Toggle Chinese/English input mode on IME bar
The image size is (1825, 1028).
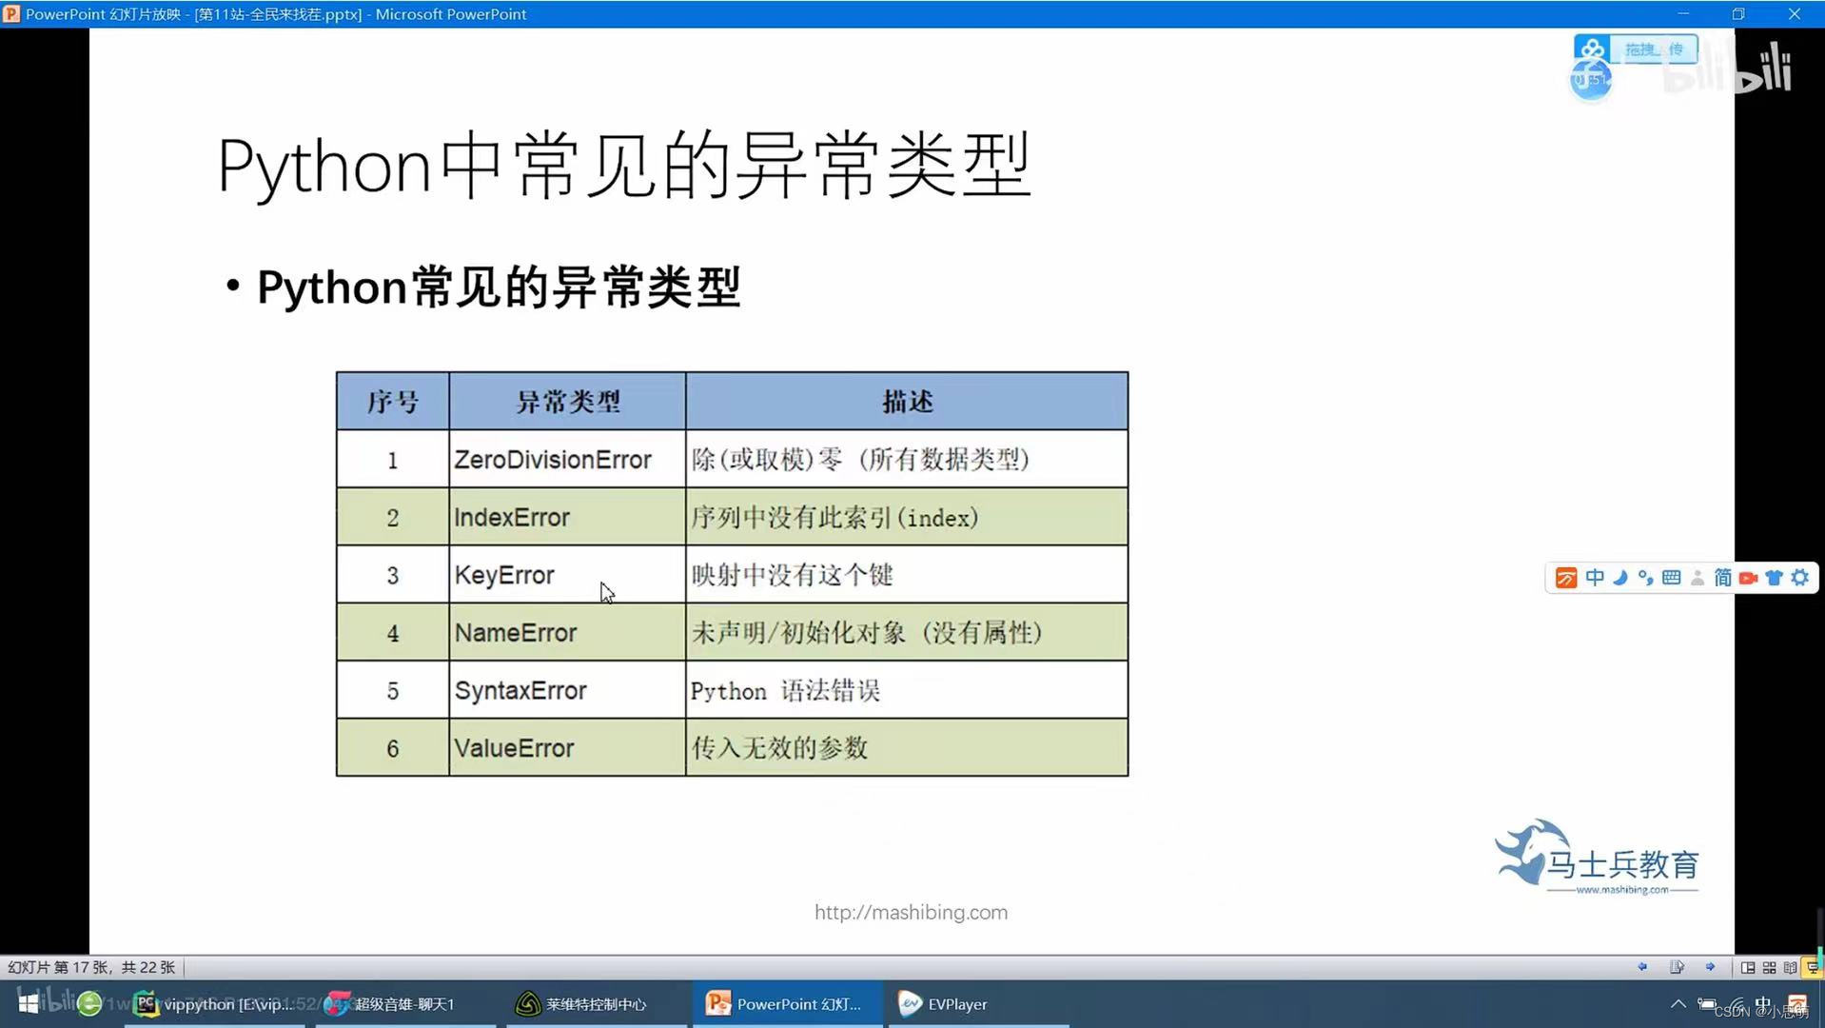[1595, 578]
